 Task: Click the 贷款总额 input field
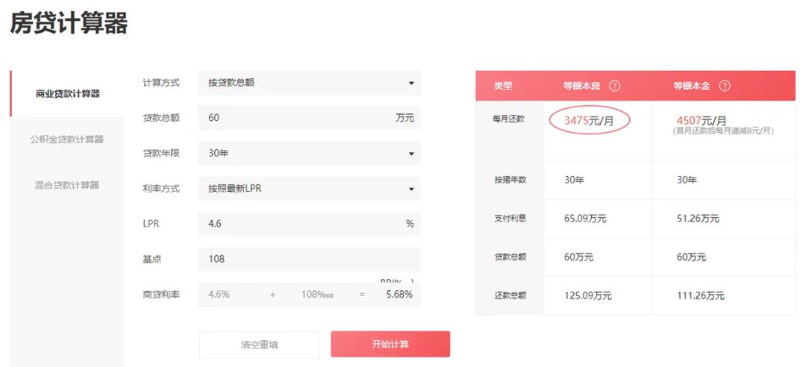(299, 118)
